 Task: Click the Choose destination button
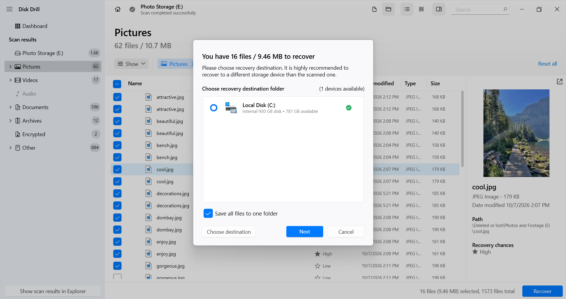click(x=229, y=232)
